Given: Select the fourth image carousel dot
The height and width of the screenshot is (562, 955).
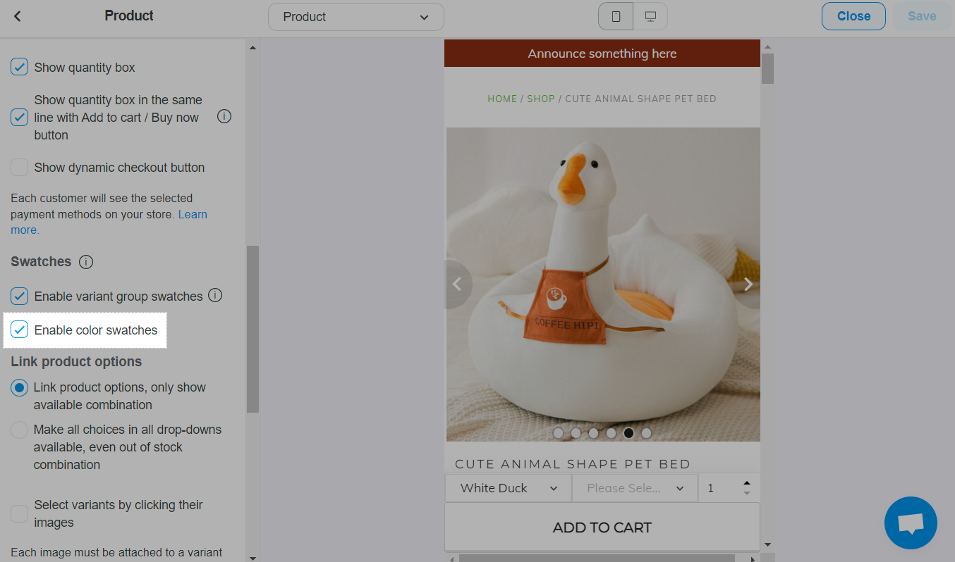Looking at the screenshot, I should (612, 433).
